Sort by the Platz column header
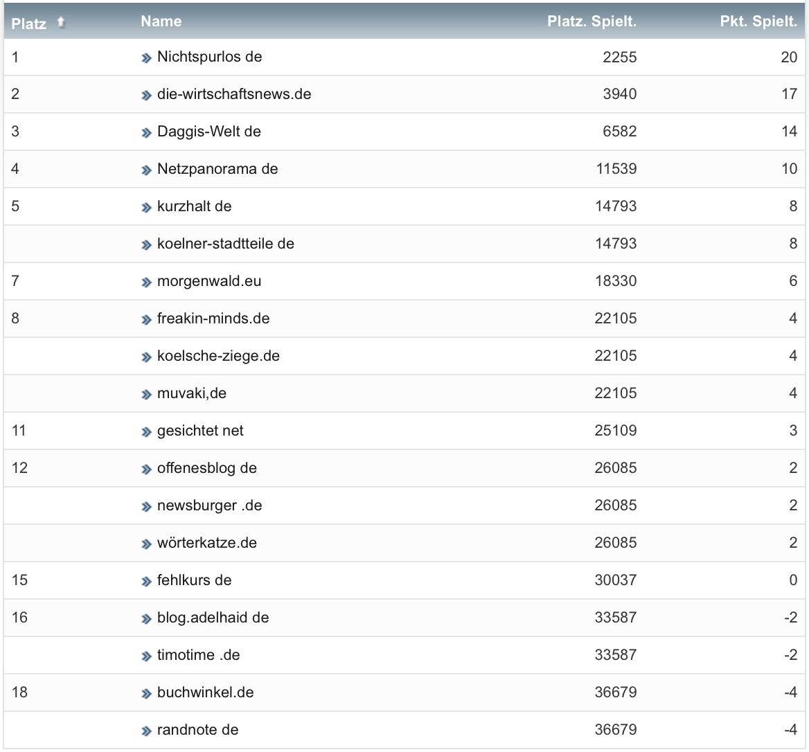The image size is (809, 752). tap(28, 24)
